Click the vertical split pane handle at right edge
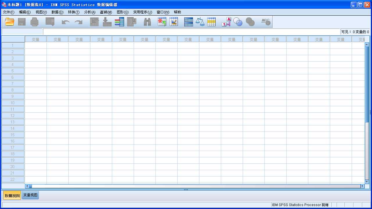Image resolution: width=372 pixels, height=209 pixels. point(370,112)
